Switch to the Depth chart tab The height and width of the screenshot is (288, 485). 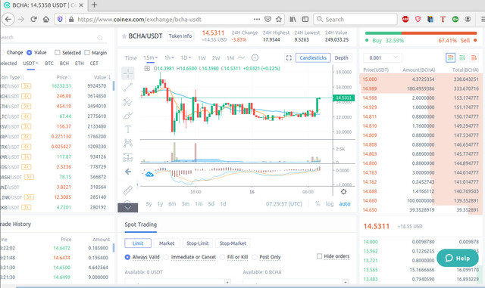341,57
